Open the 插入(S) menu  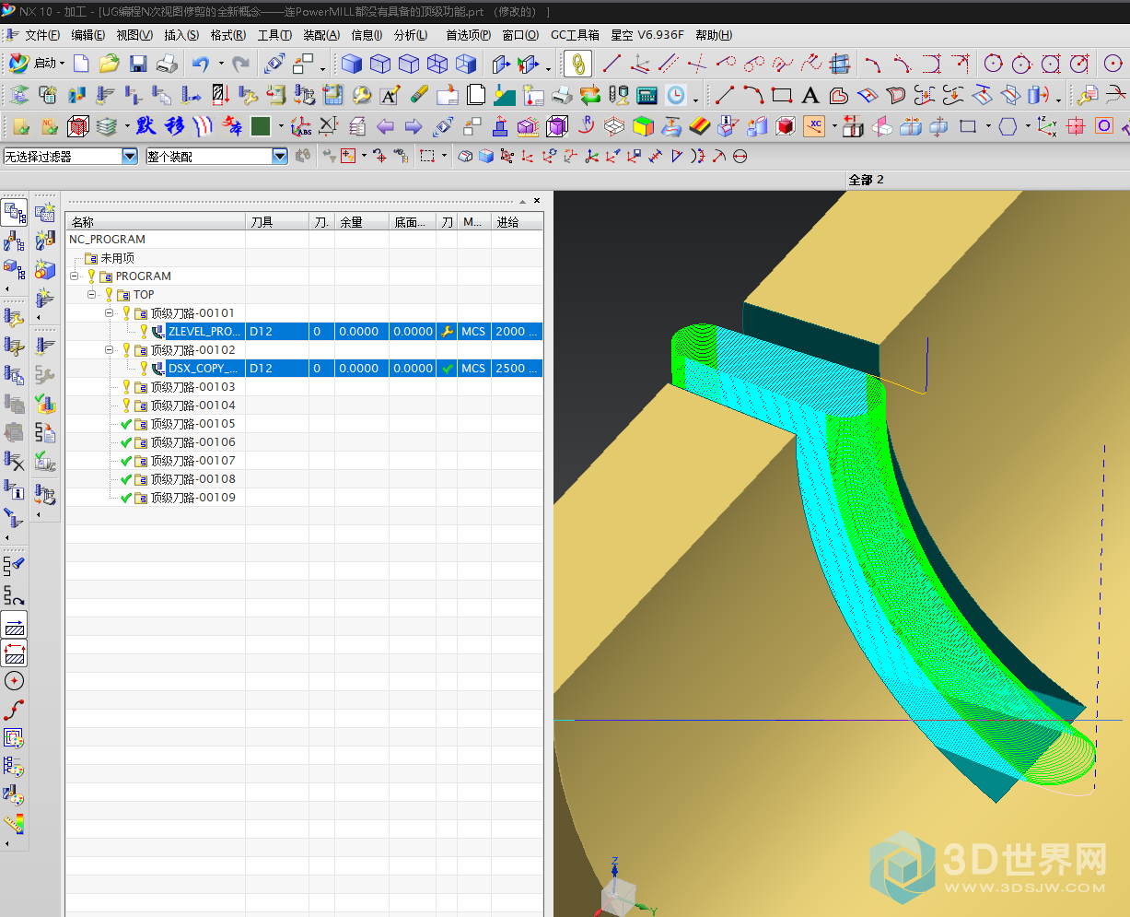coord(181,35)
